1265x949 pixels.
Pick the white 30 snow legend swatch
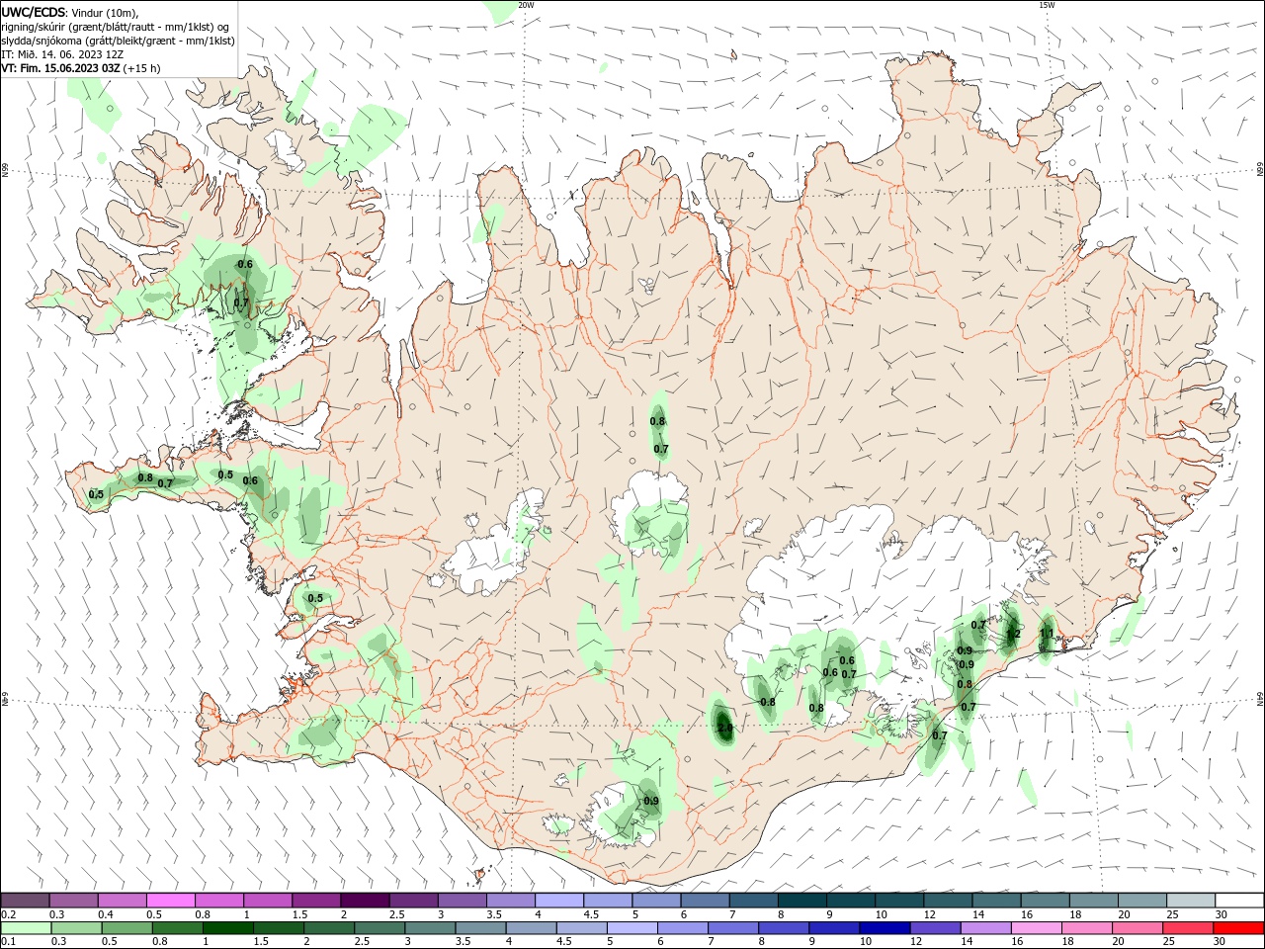pyautogui.click(x=1238, y=901)
